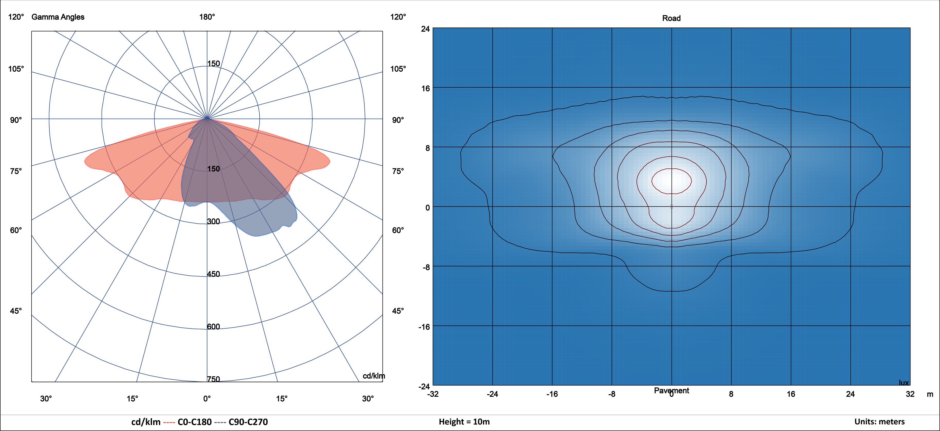Click the 24 label on the vertical axis top
940x431 pixels.
(x=425, y=29)
